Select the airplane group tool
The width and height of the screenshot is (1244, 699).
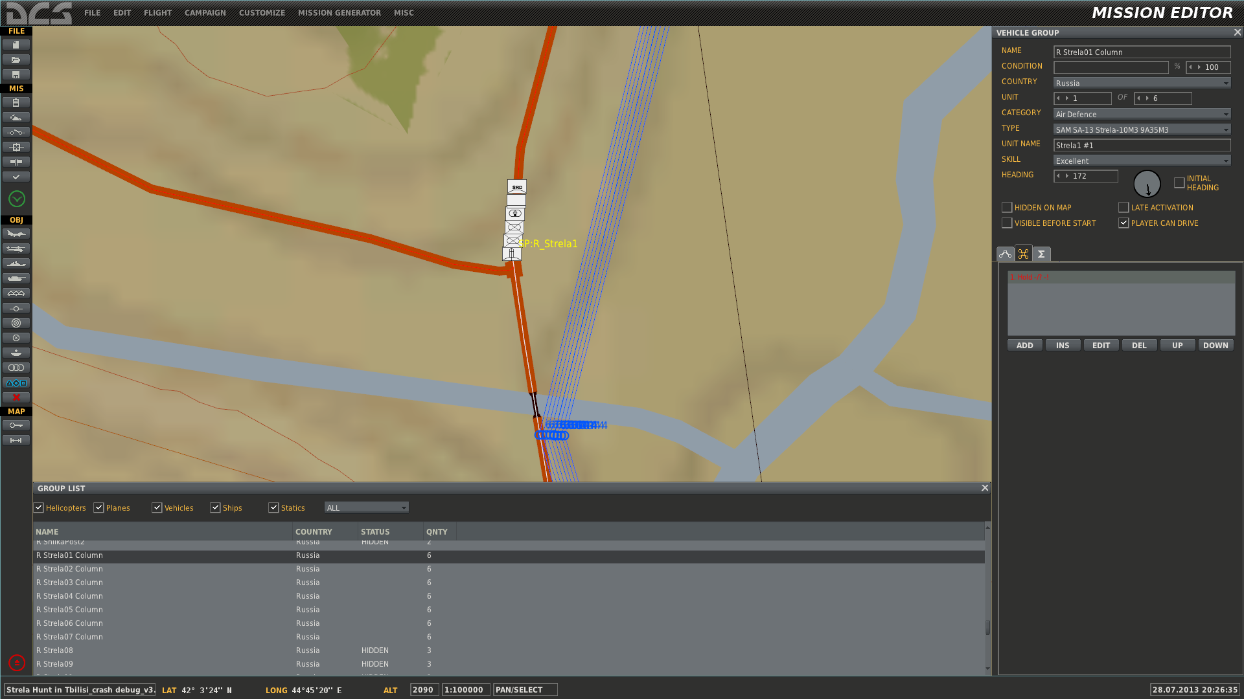click(16, 234)
